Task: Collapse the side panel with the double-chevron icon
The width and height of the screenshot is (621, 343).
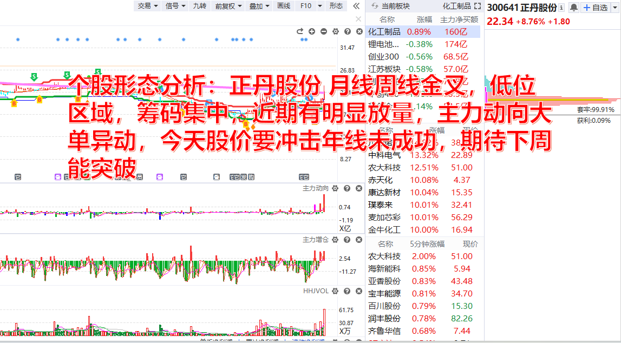Action: pos(356,6)
